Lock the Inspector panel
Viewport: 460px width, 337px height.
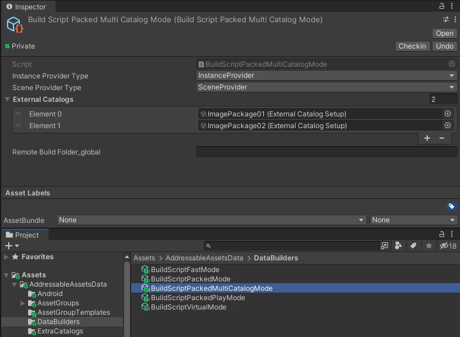point(441,6)
